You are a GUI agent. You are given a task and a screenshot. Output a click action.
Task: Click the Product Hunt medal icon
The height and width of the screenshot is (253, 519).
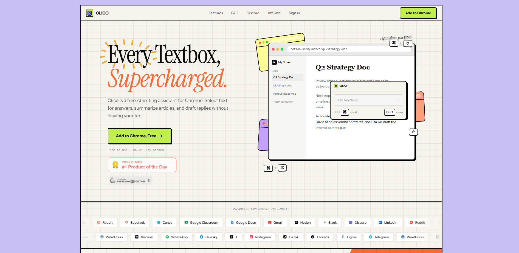(x=115, y=165)
